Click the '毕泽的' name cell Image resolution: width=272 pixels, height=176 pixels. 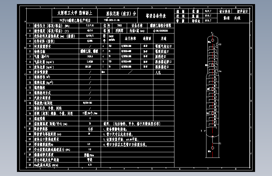coord(196,21)
